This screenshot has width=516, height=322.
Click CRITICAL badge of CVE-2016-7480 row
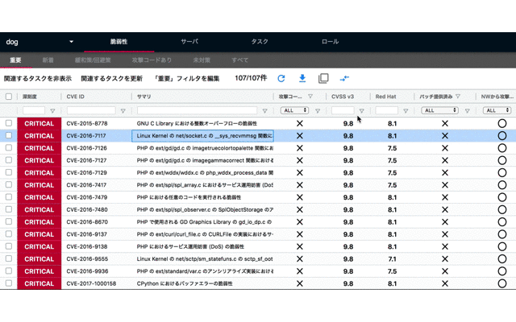(40, 209)
